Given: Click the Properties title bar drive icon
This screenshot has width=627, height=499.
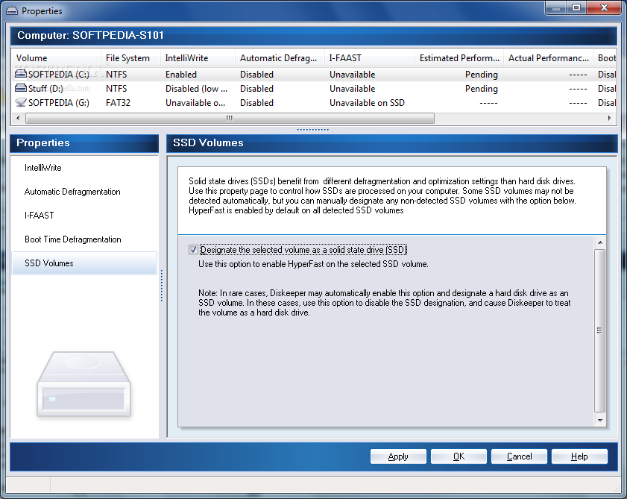Looking at the screenshot, I should tap(12, 10).
